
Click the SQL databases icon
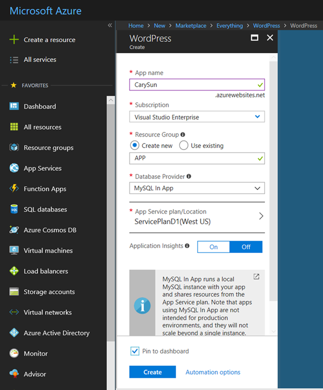pyautogui.click(x=14, y=209)
